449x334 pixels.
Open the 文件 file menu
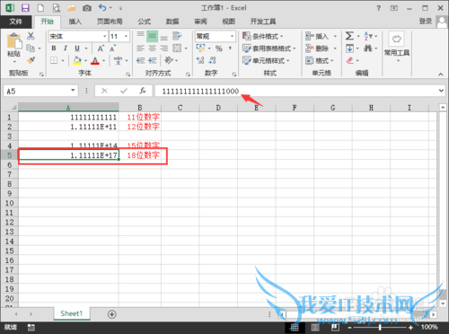[15, 22]
